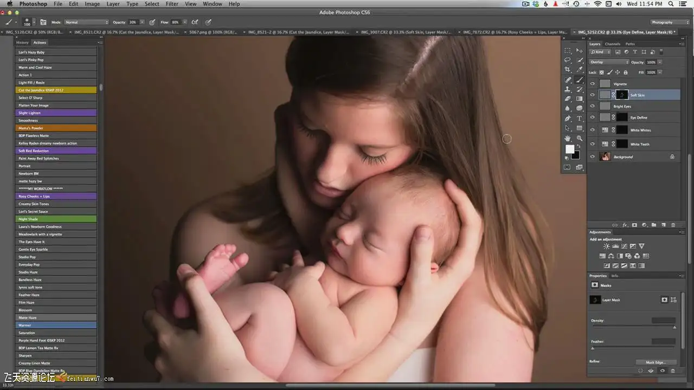Select the Clone Stamp tool
694x390 pixels.
click(x=568, y=89)
